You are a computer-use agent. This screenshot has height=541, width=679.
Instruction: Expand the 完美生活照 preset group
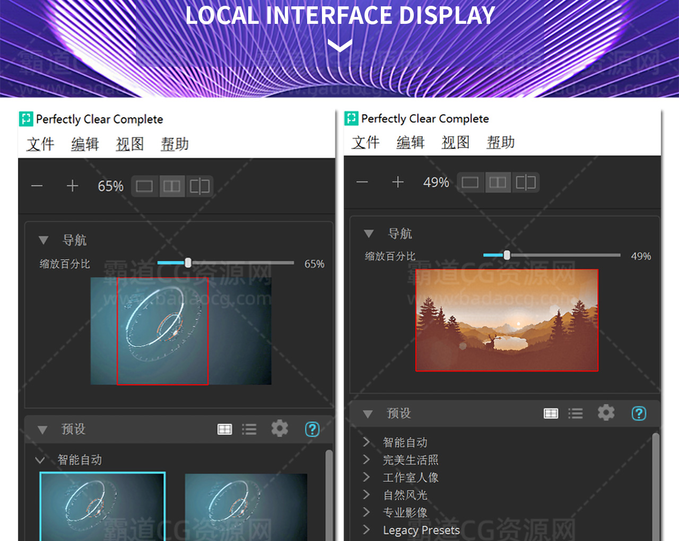(367, 459)
